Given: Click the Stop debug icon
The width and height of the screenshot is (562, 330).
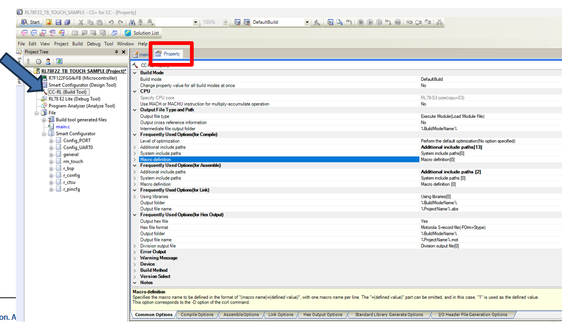Looking at the screenshot, I should (x=360, y=22).
